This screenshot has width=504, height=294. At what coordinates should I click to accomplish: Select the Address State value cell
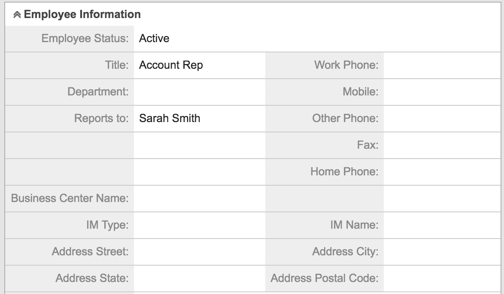[x=199, y=279]
